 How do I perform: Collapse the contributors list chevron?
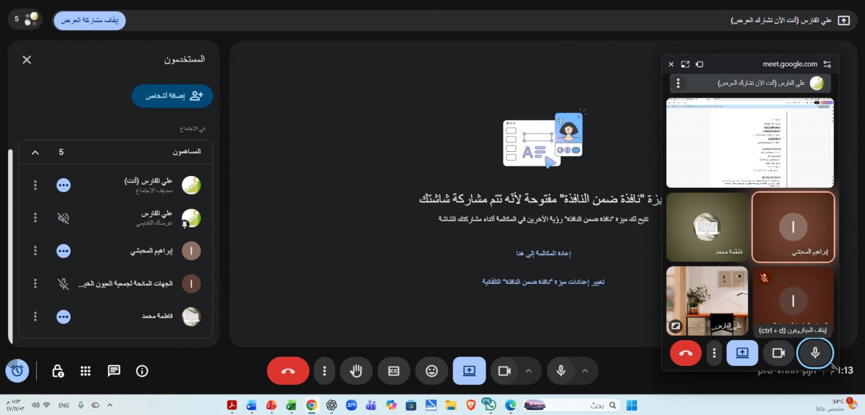(35, 152)
